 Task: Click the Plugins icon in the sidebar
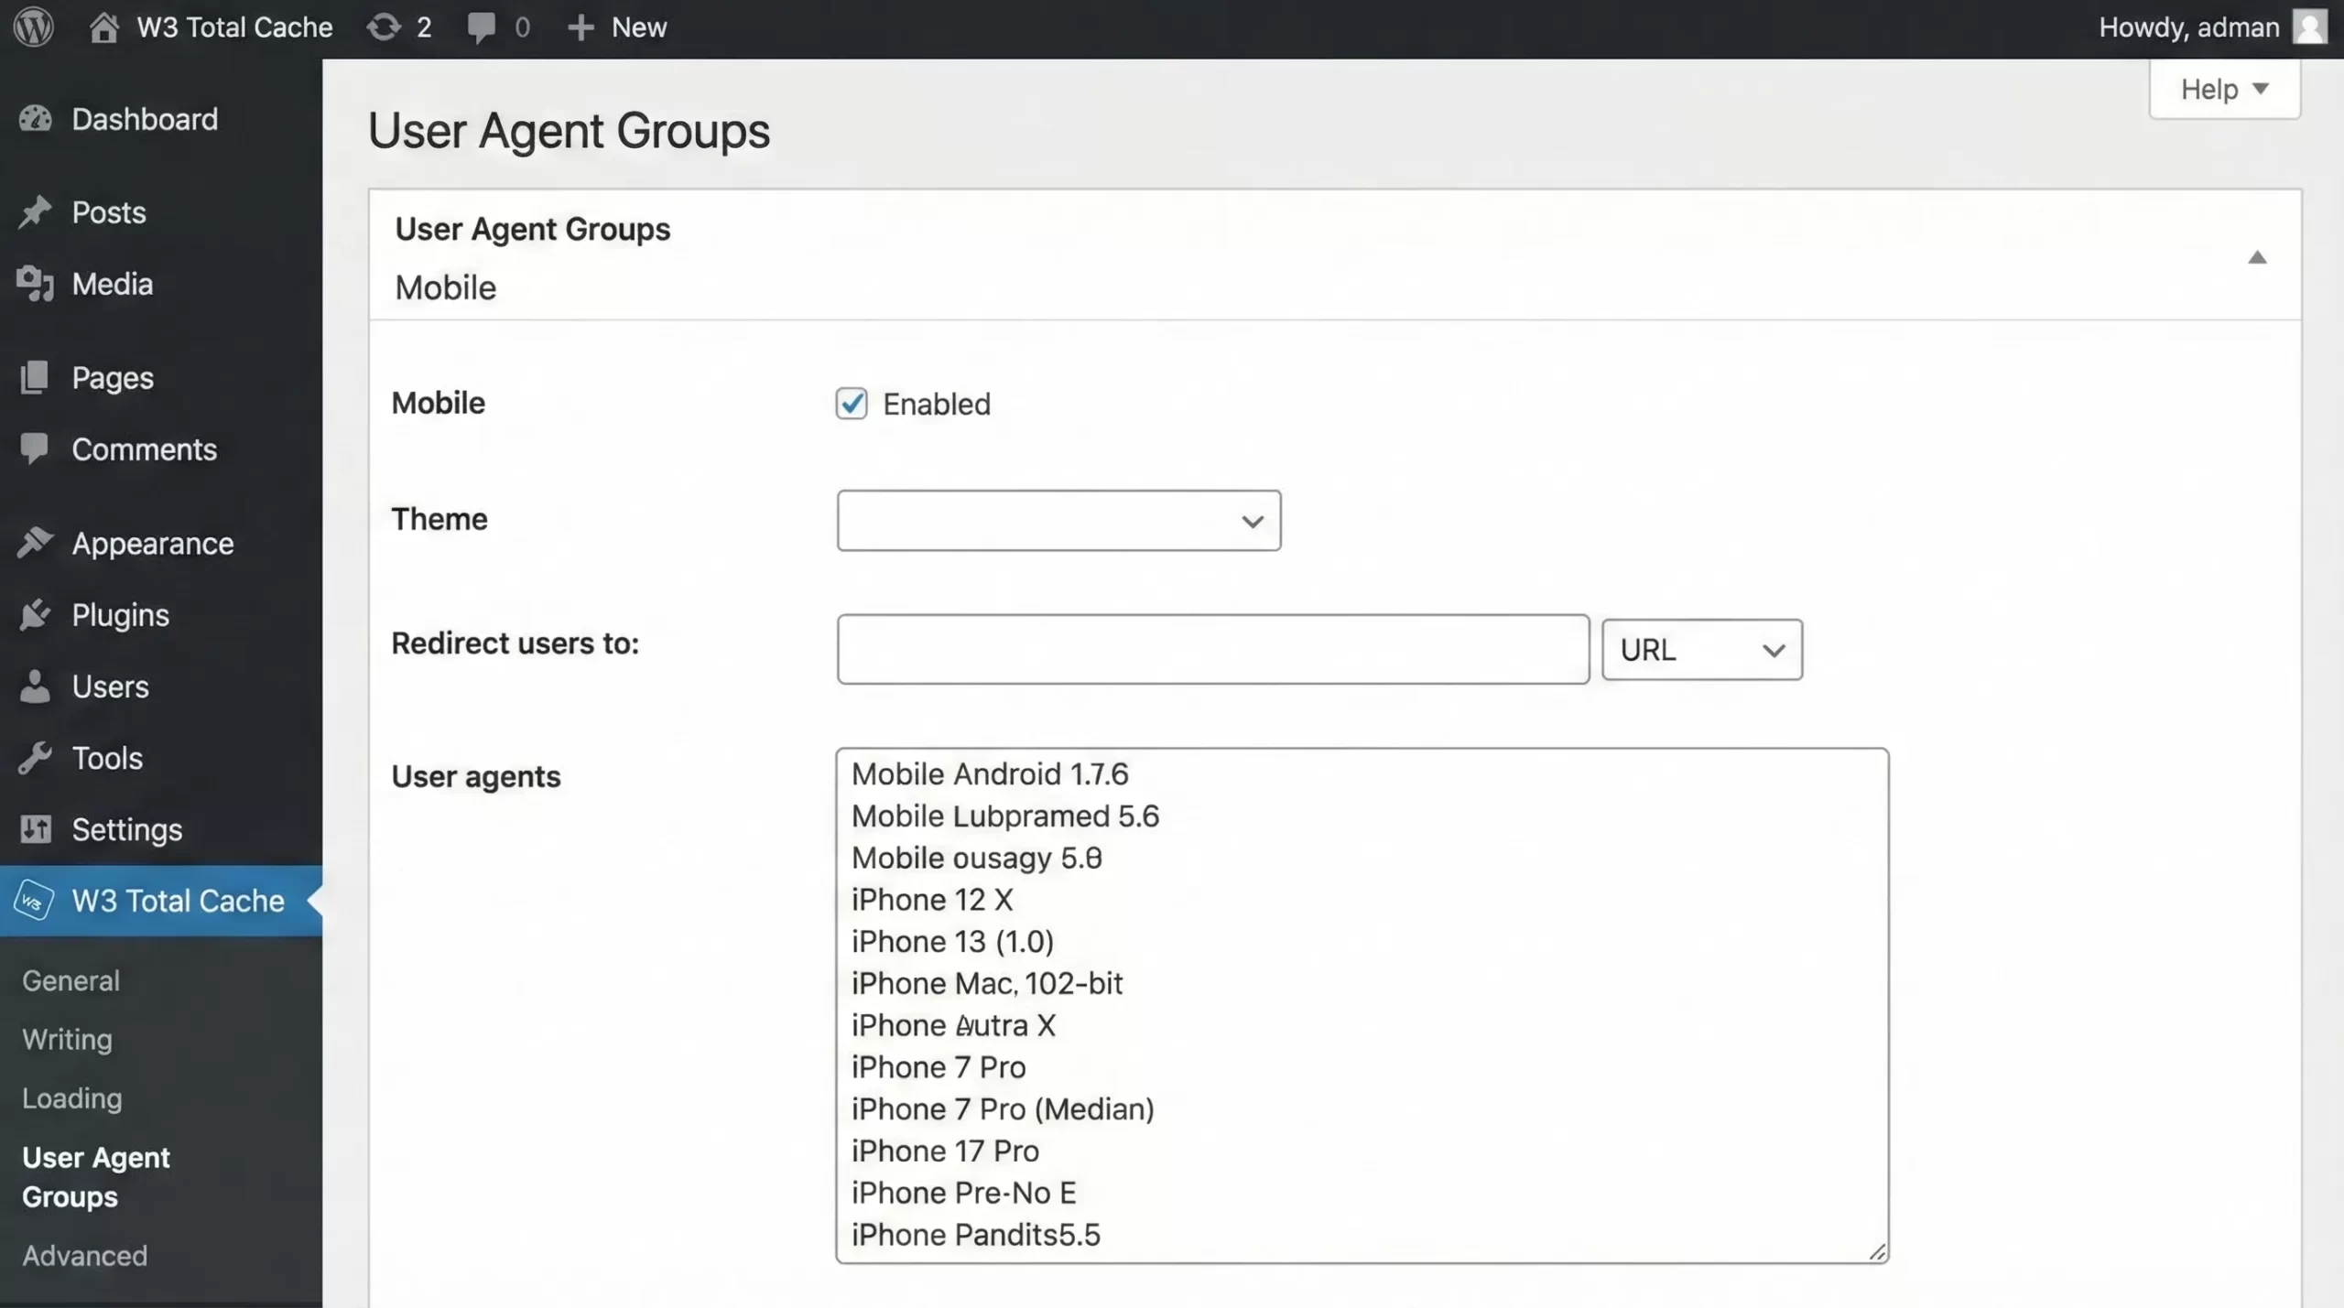[x=36, y=614]
